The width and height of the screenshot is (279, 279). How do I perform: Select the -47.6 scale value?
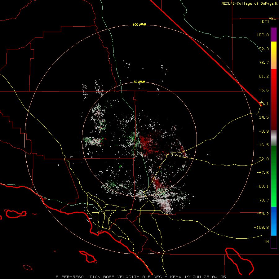tap(263, 173)
